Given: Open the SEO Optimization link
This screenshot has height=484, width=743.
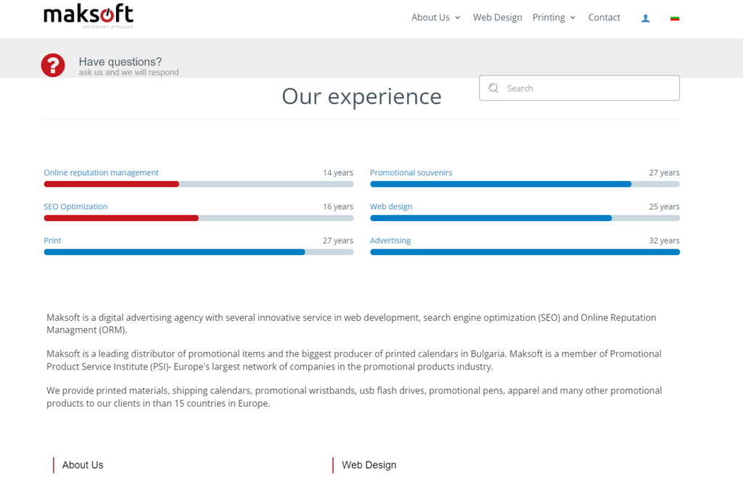Looking at the screenshot, I should [x=75, y=206].
